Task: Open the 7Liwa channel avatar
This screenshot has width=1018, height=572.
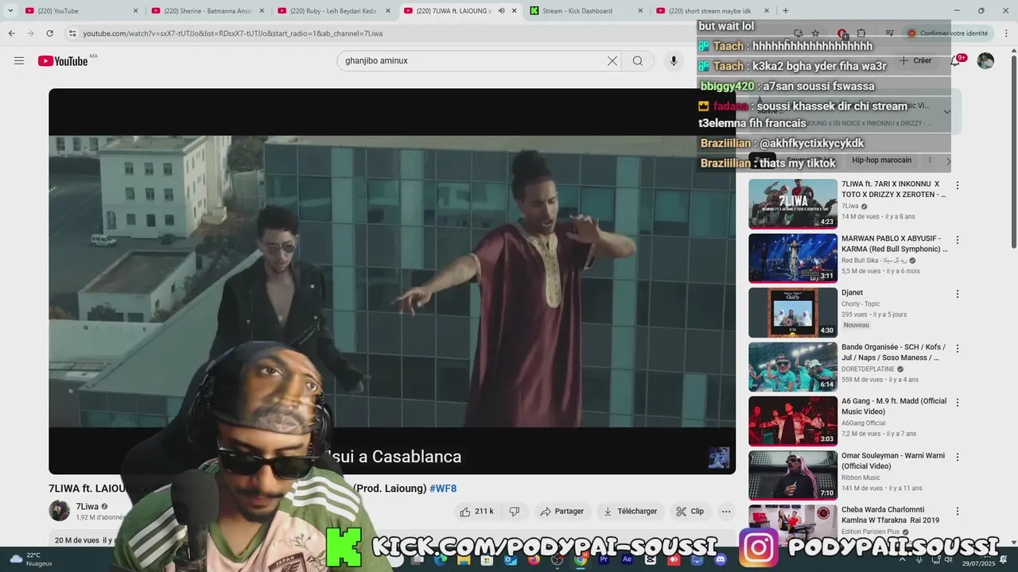Action: (x=60, y=511)
